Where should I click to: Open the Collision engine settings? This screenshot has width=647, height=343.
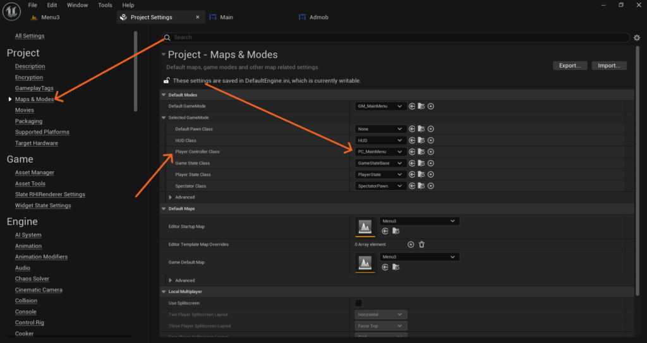point(26,301)
